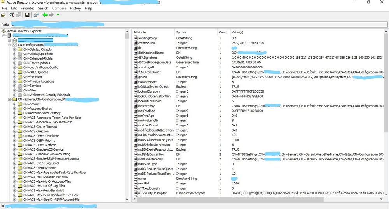Open the Edit menu
389x209 pixels.
click(x=14, y=8)
